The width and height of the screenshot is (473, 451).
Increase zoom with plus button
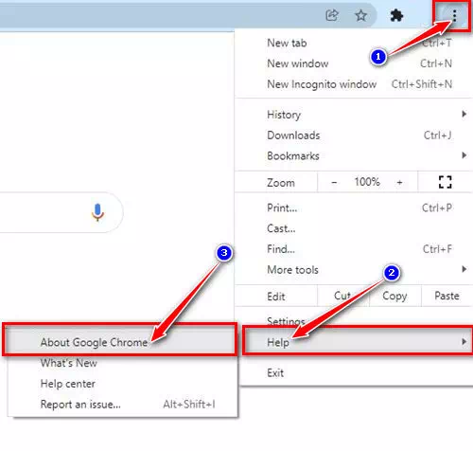399,182
